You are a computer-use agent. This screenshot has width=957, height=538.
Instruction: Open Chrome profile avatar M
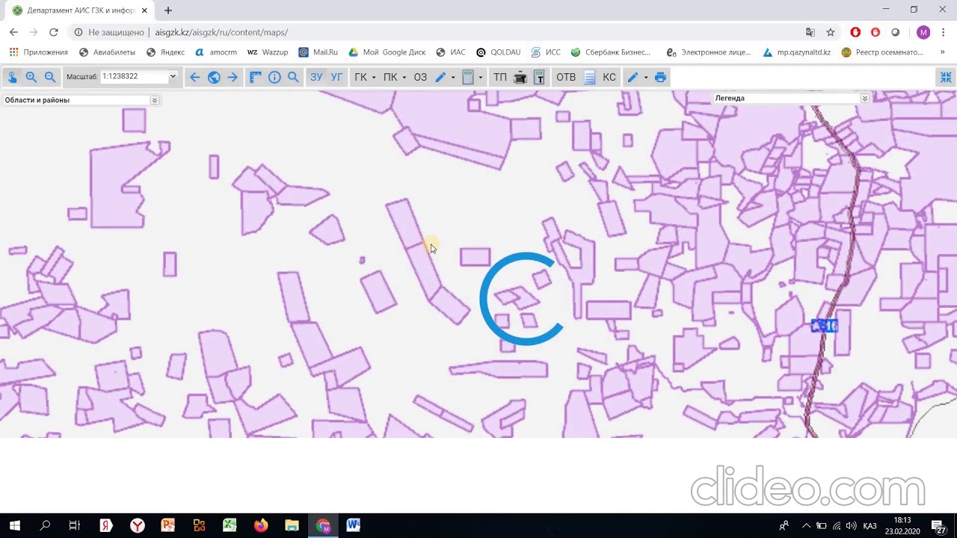click(x=923, y=32)
